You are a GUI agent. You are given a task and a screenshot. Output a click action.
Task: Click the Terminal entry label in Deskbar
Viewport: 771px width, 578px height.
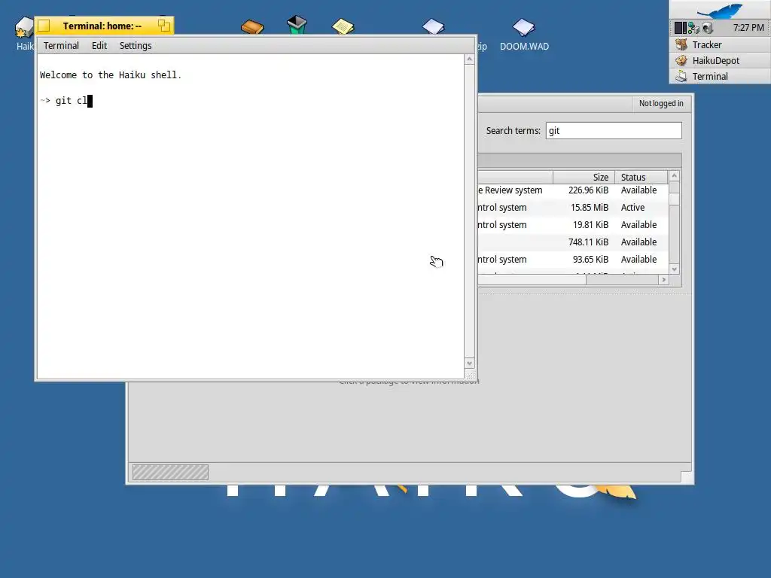tap(710, 76)
